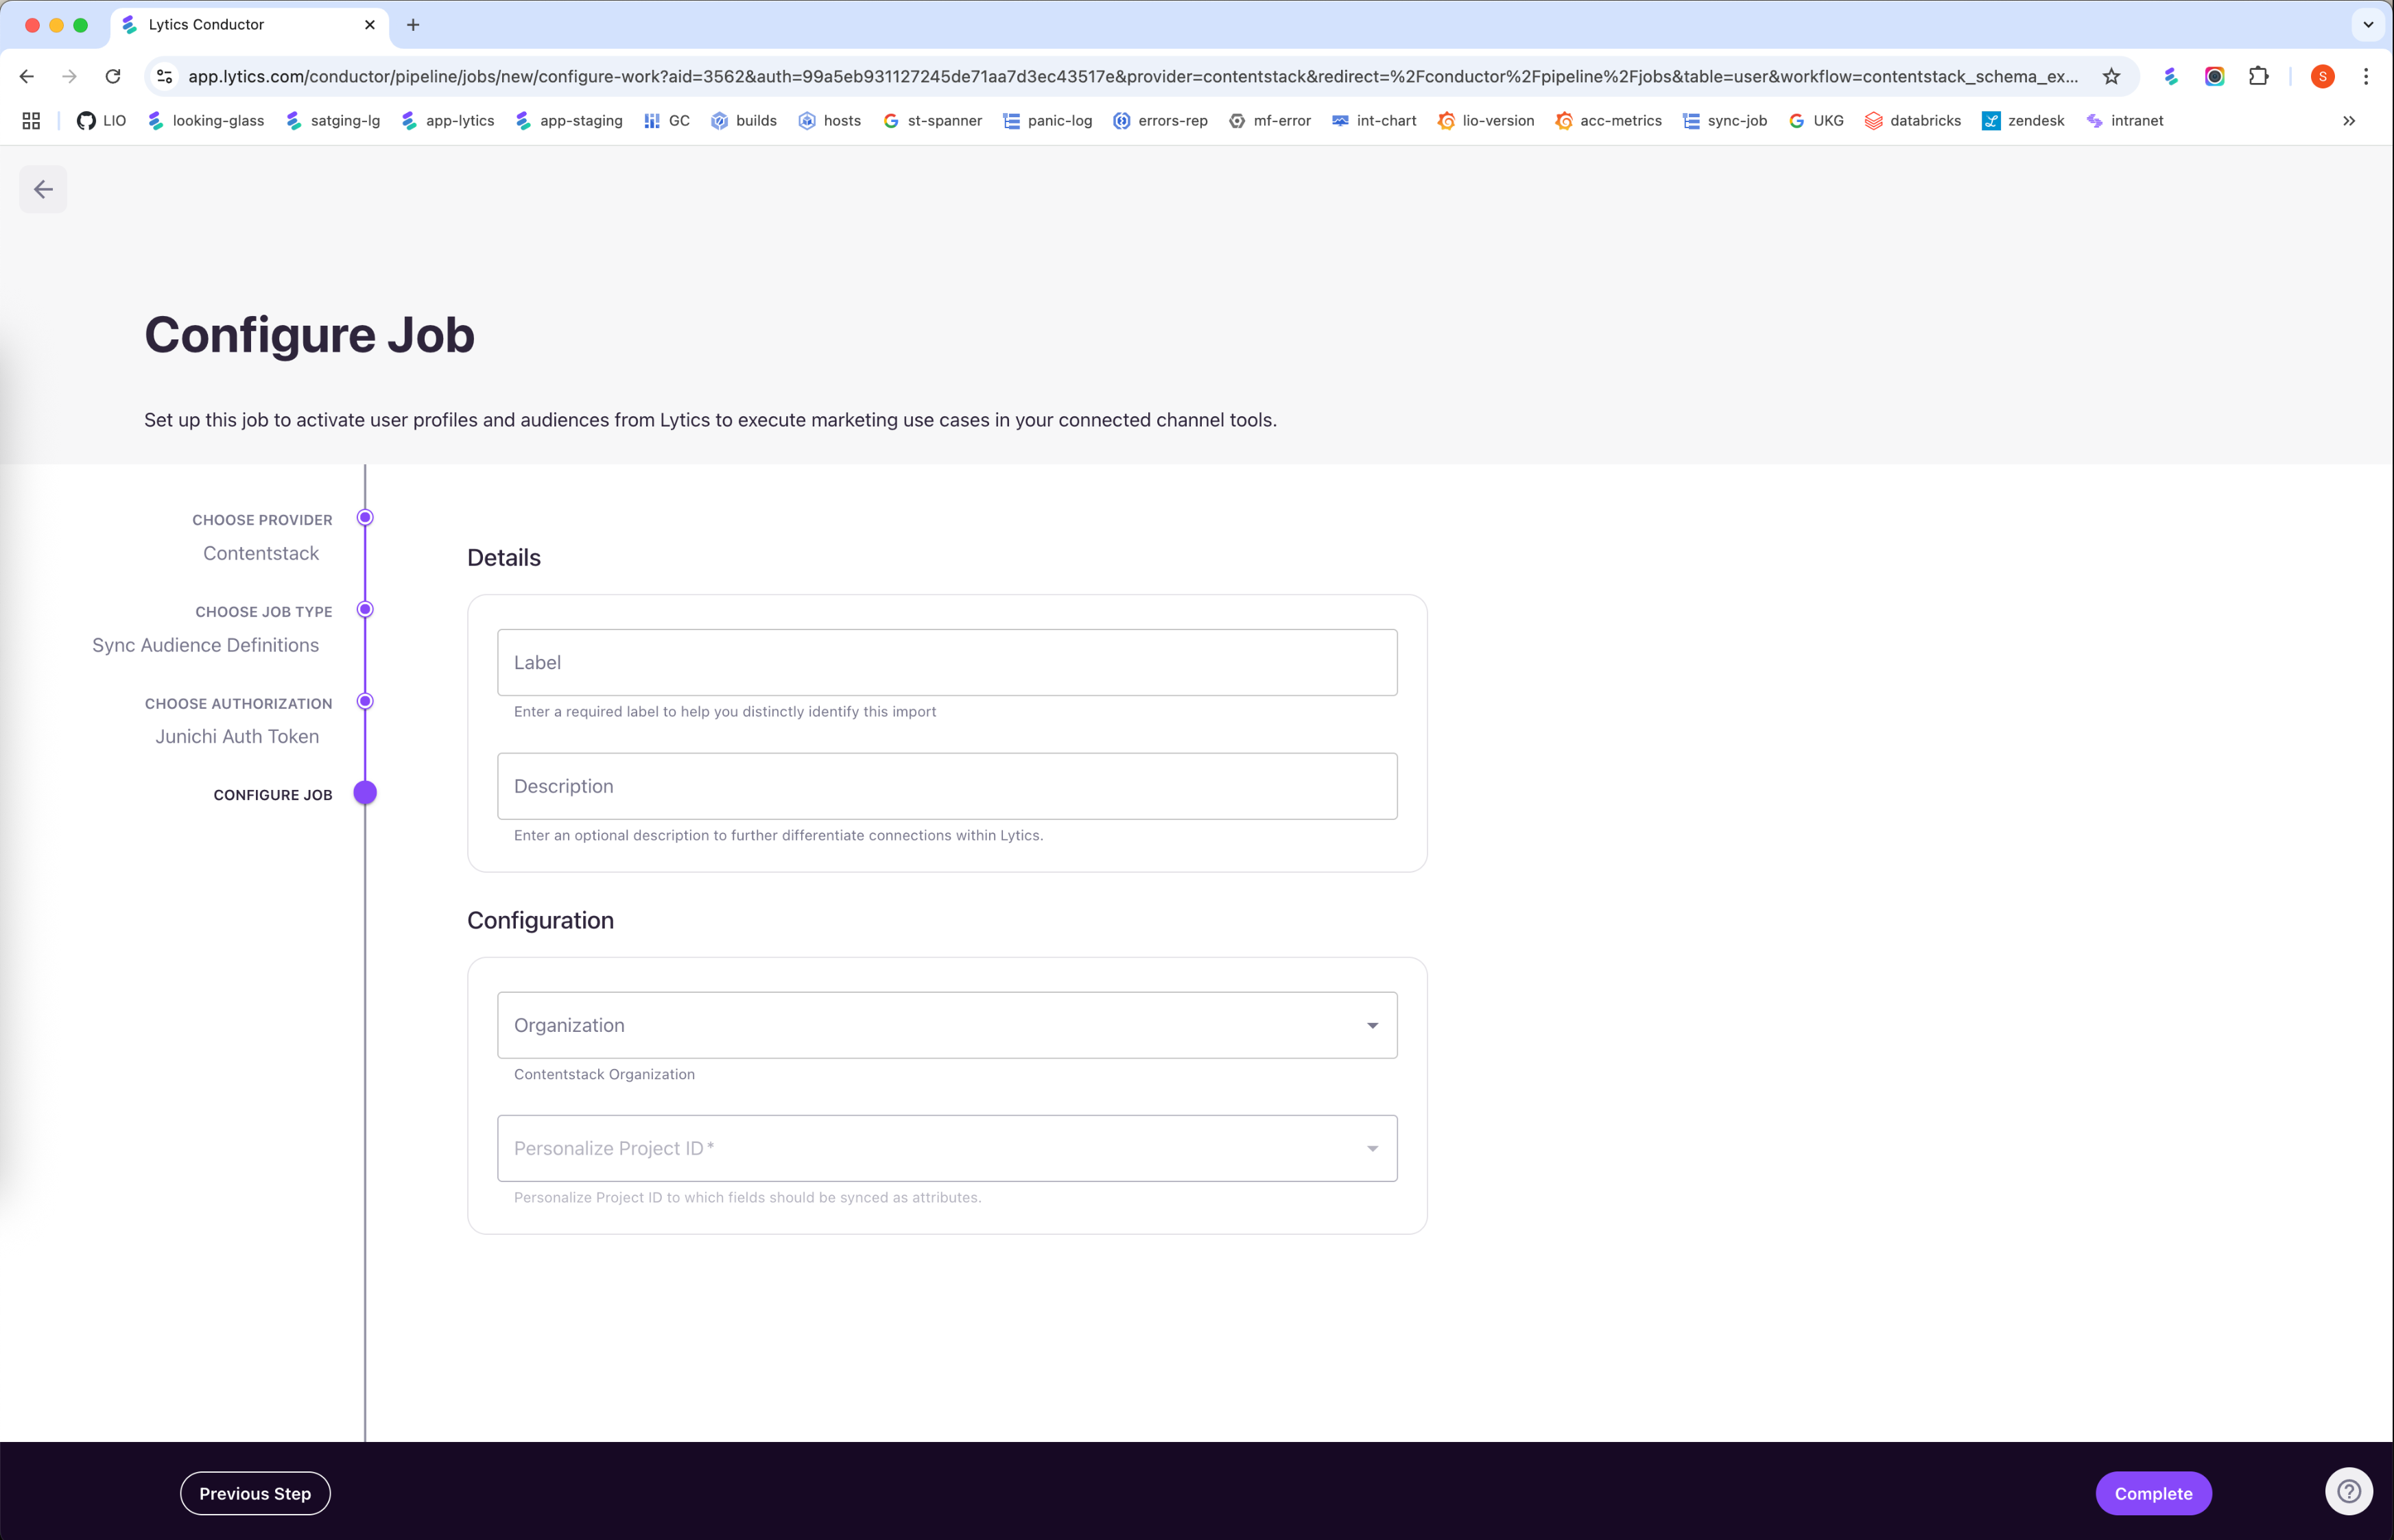Show the hidden bookmarks overflow chevron
Viewport: 2394px width, 1540px height.
click(2349, 121)
